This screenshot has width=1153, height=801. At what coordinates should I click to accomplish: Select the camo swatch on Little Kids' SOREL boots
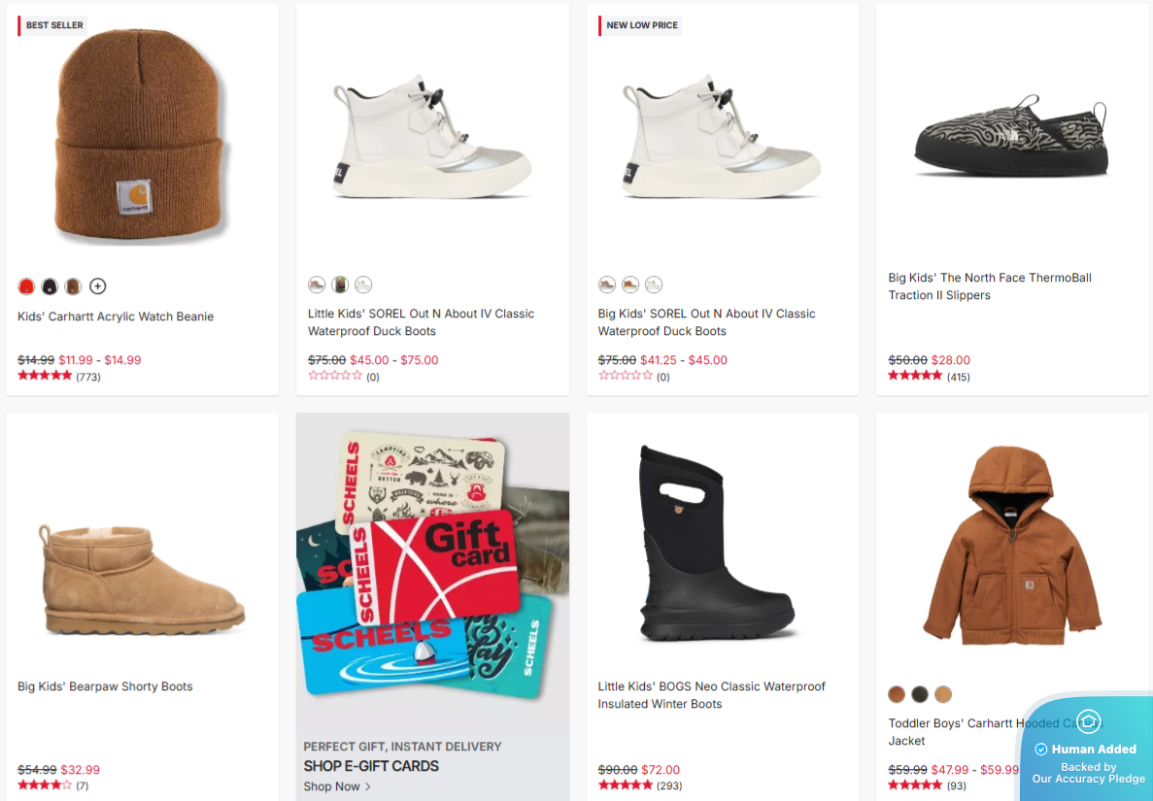(340, 284)
